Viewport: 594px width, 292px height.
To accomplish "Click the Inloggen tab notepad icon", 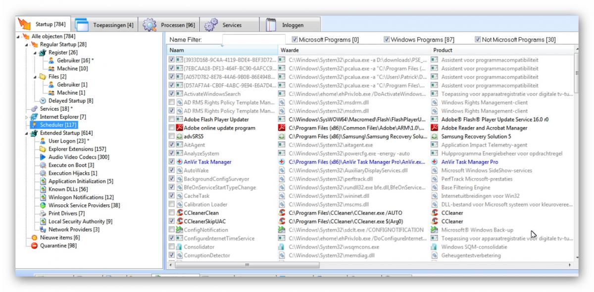I will coord(270,25).
